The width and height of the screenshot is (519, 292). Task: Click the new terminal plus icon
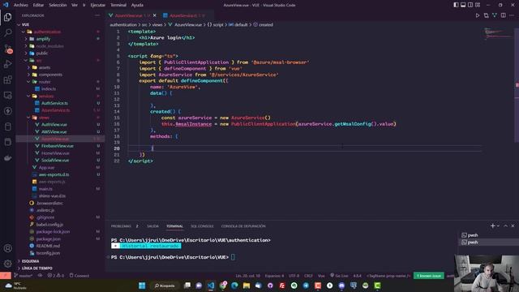coord(492,225)
